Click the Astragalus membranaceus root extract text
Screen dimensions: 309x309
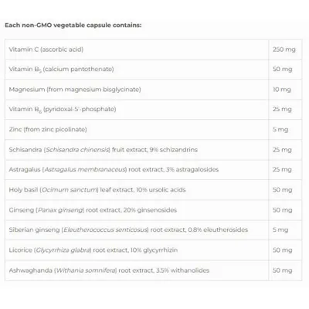point(114,169)
